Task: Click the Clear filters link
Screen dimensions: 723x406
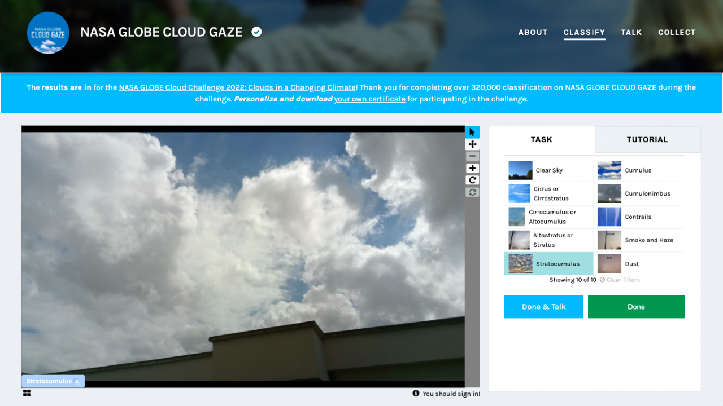Action: [x=620, y=280]
